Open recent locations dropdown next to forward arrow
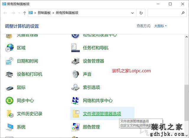Viewport: 189px width, 138px height. tap(19, 13)
